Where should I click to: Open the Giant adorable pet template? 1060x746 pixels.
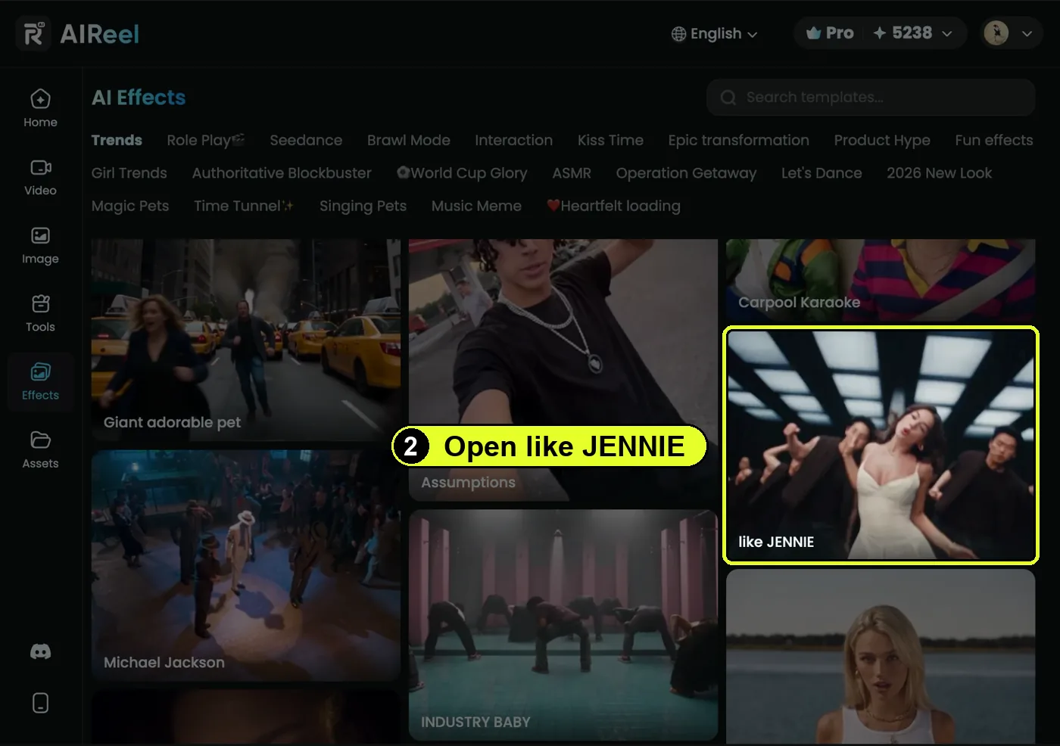coord(246,340)
